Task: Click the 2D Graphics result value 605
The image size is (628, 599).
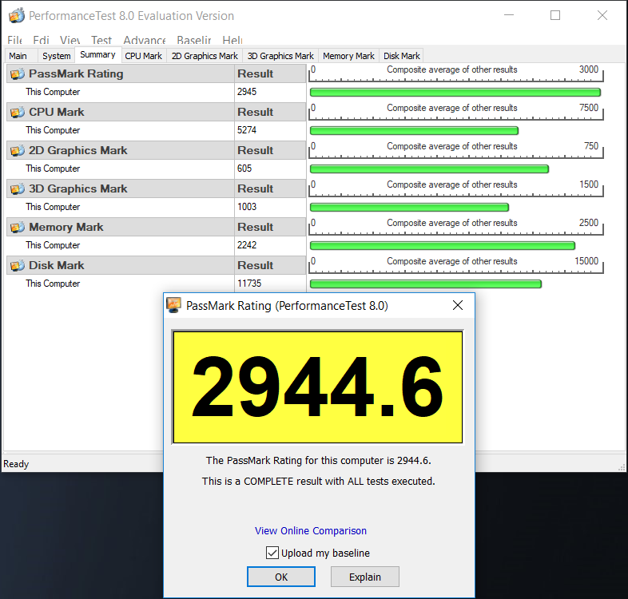Action: point(244,169)
